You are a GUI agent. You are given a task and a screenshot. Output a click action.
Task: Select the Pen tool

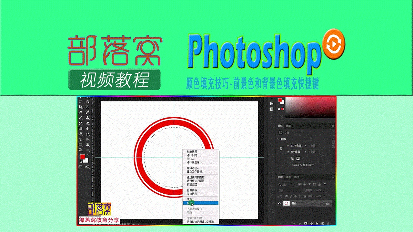(87, 133)
